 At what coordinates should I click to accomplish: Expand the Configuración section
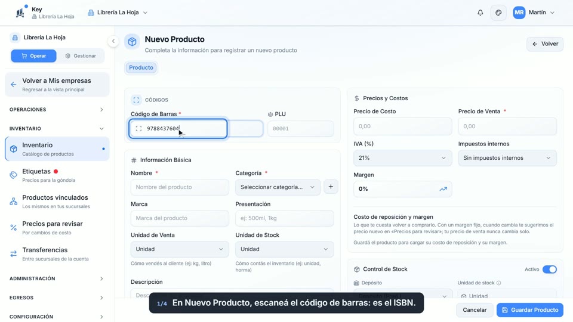tap(57, 317)
